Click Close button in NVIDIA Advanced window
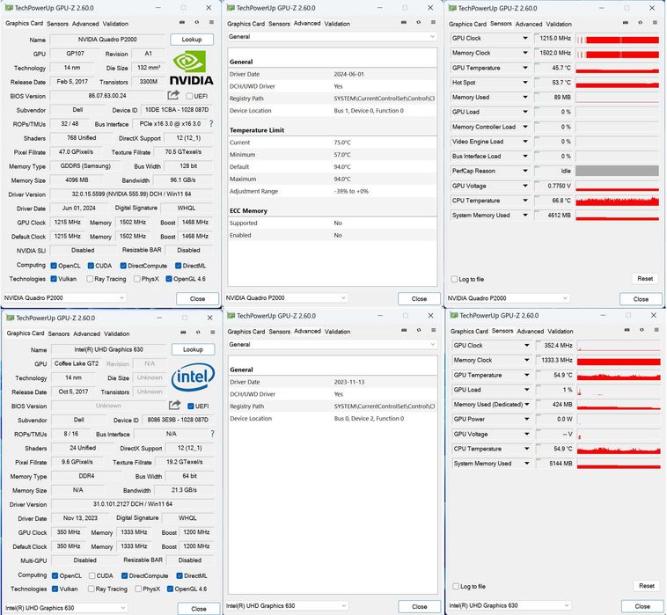 point(419,299)
